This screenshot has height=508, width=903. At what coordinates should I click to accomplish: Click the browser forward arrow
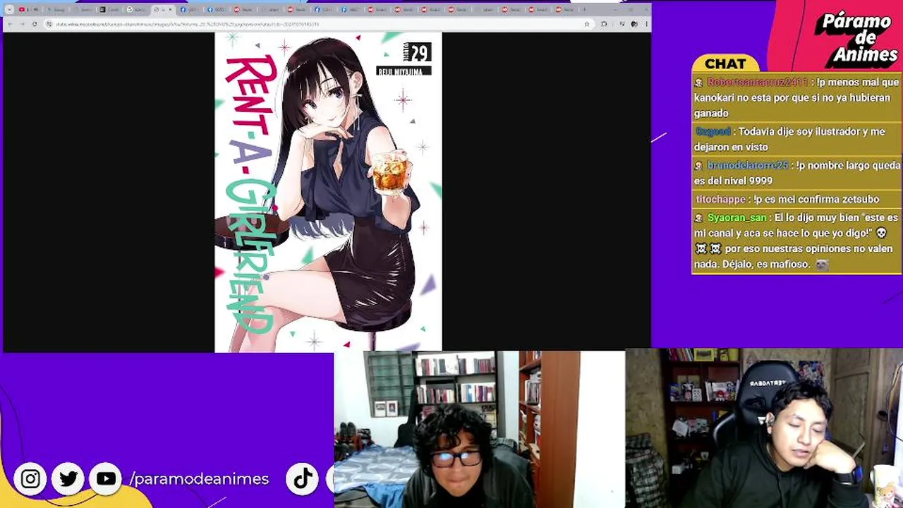click(22, 24)
